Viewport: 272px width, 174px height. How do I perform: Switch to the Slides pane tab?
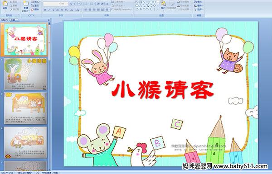coord(5,20)
